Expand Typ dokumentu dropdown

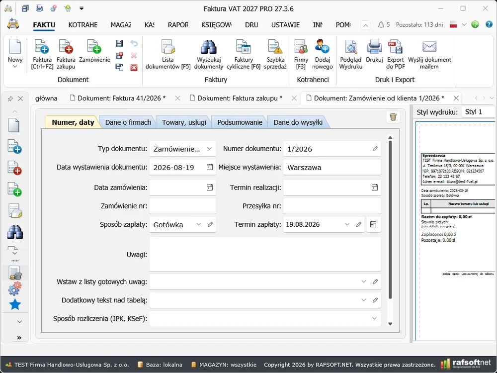(x=209, y=149)
